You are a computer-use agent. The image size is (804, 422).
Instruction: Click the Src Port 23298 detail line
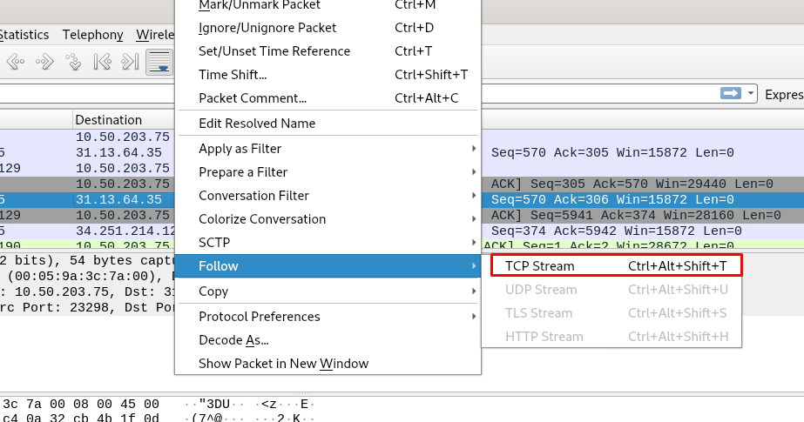pyautogui.click(x=87, y=307)
